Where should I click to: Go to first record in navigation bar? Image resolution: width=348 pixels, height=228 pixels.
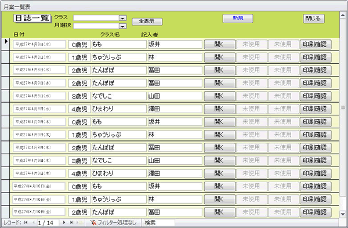click(26, 222)
